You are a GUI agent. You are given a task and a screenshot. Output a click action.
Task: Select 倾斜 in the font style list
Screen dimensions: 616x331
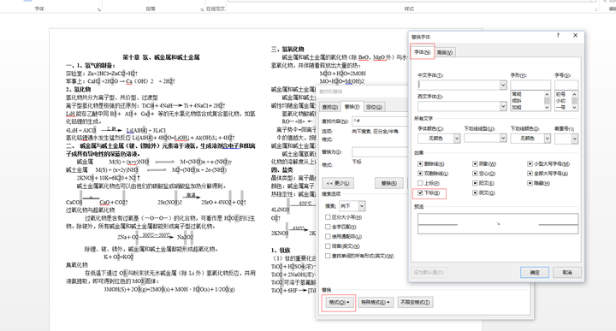pos(517,101)
